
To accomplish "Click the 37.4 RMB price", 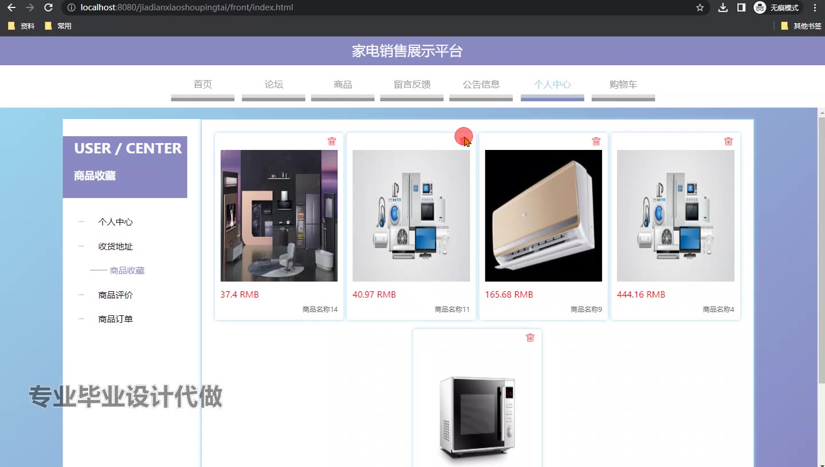I will [x=239, y=295].
